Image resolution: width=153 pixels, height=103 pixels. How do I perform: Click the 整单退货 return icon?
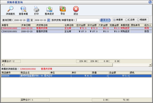(49, 9)
